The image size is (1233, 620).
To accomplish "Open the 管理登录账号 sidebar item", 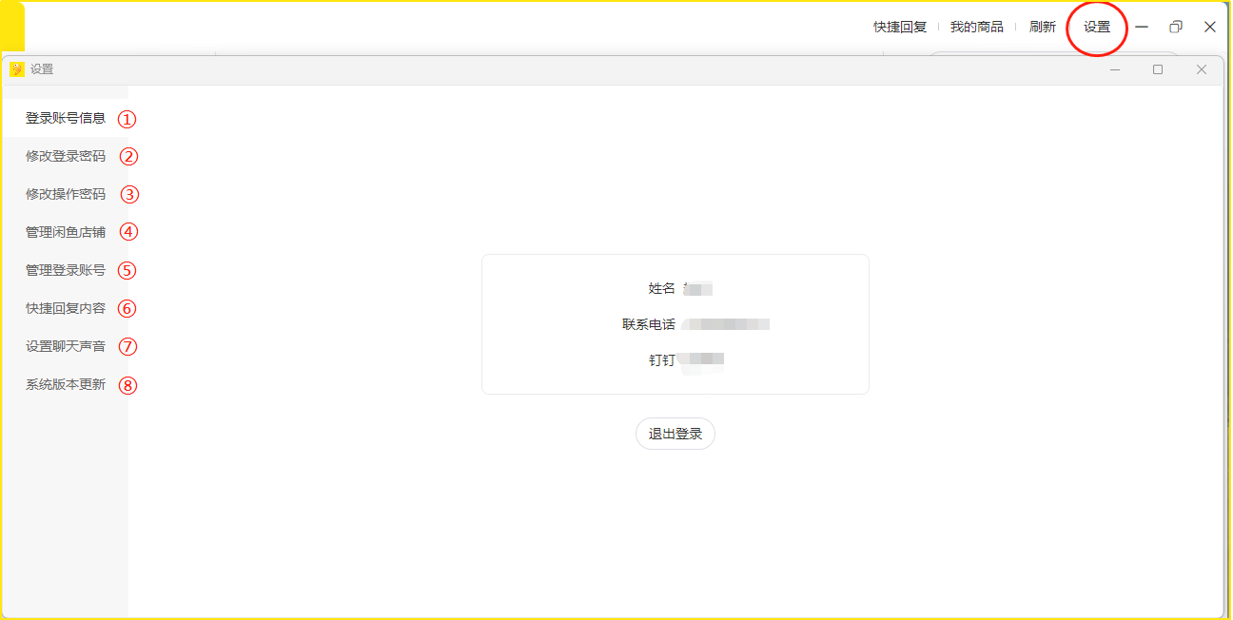I will point(66,270).
